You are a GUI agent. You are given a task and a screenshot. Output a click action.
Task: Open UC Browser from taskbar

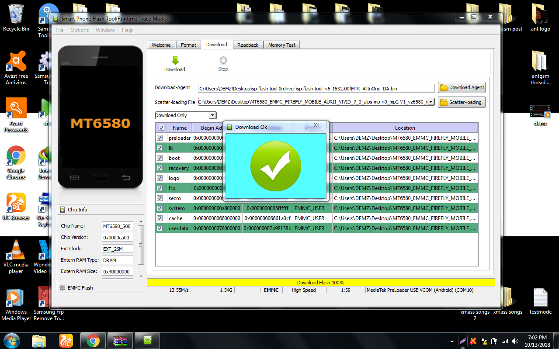click(x=66, y=340)
